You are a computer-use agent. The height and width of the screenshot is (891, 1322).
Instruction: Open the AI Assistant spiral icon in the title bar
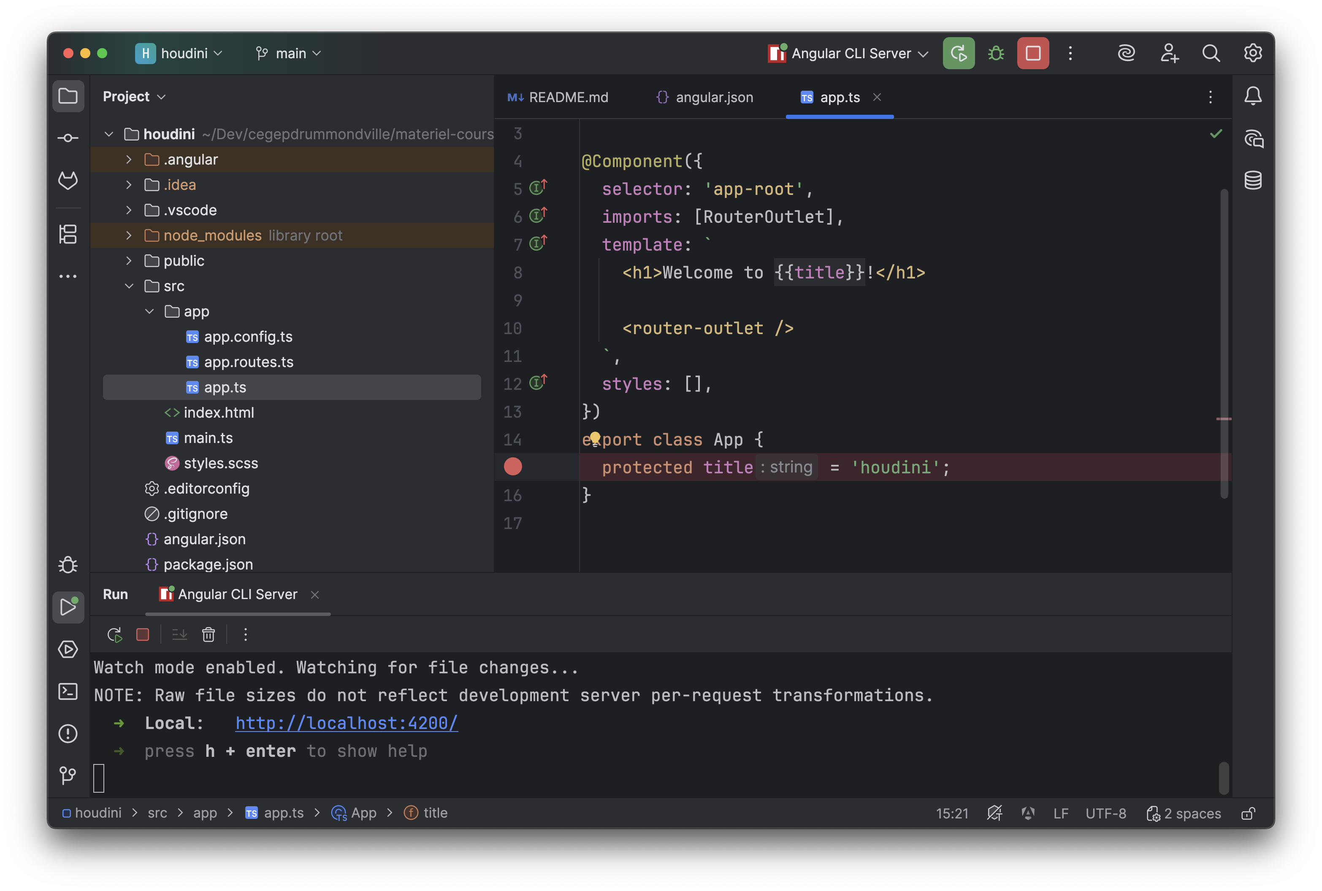1127,54
